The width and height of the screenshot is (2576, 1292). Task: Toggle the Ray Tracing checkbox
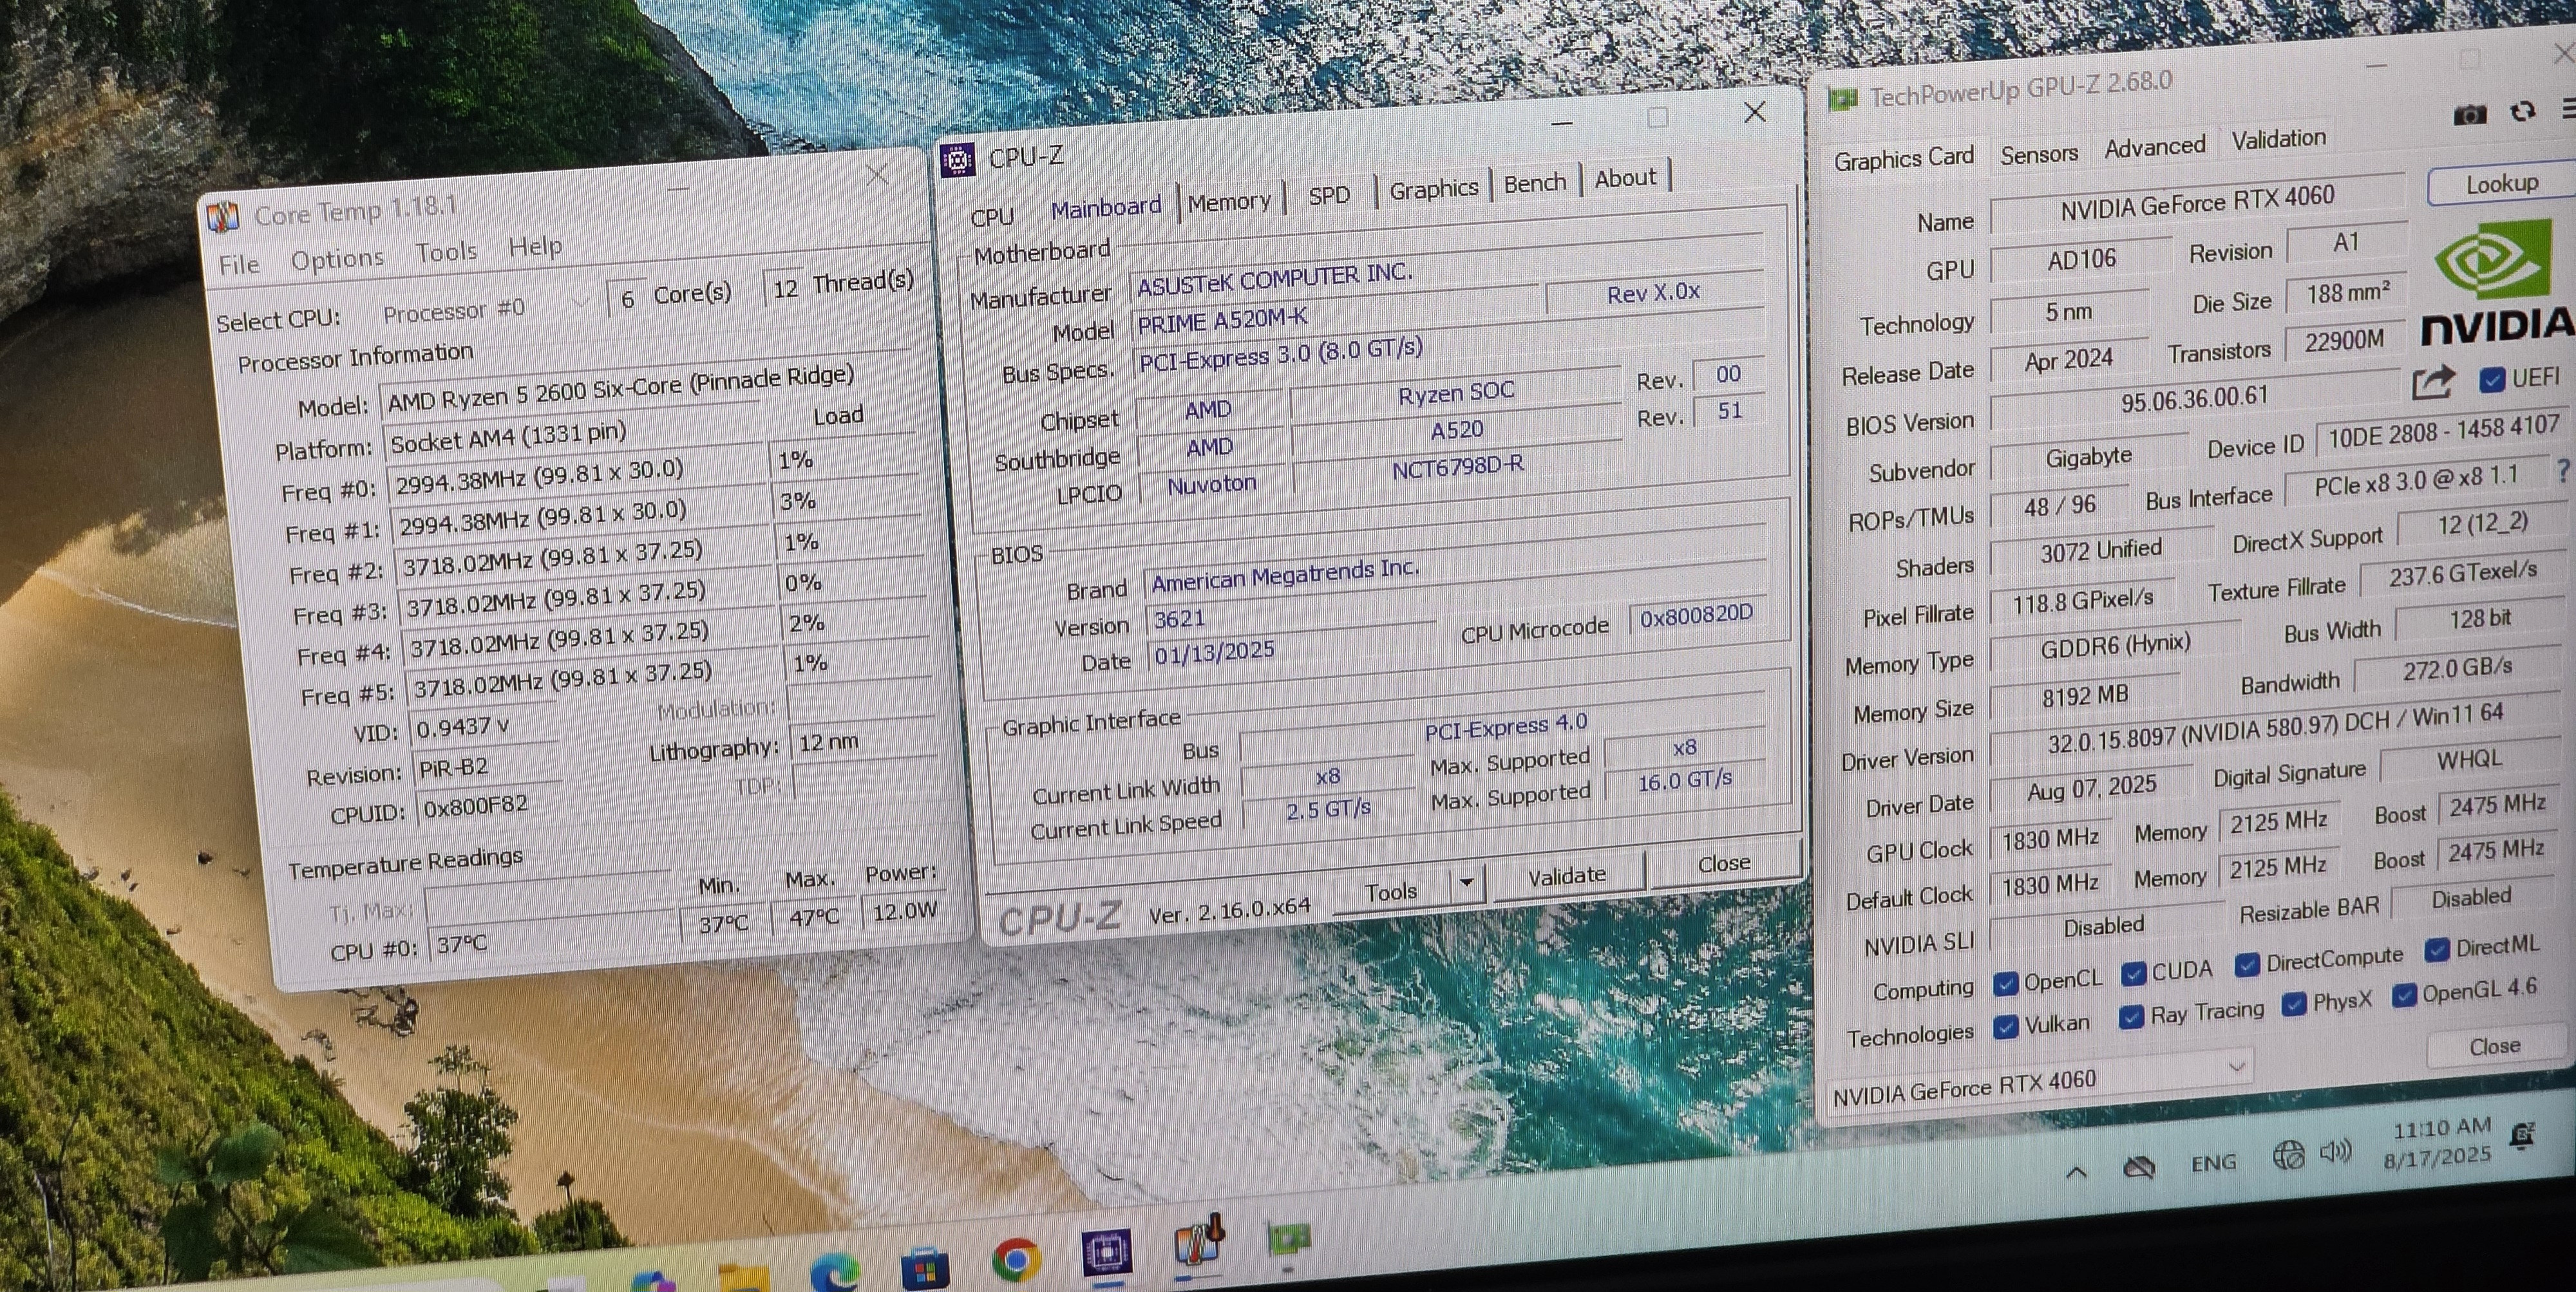2131,1017
